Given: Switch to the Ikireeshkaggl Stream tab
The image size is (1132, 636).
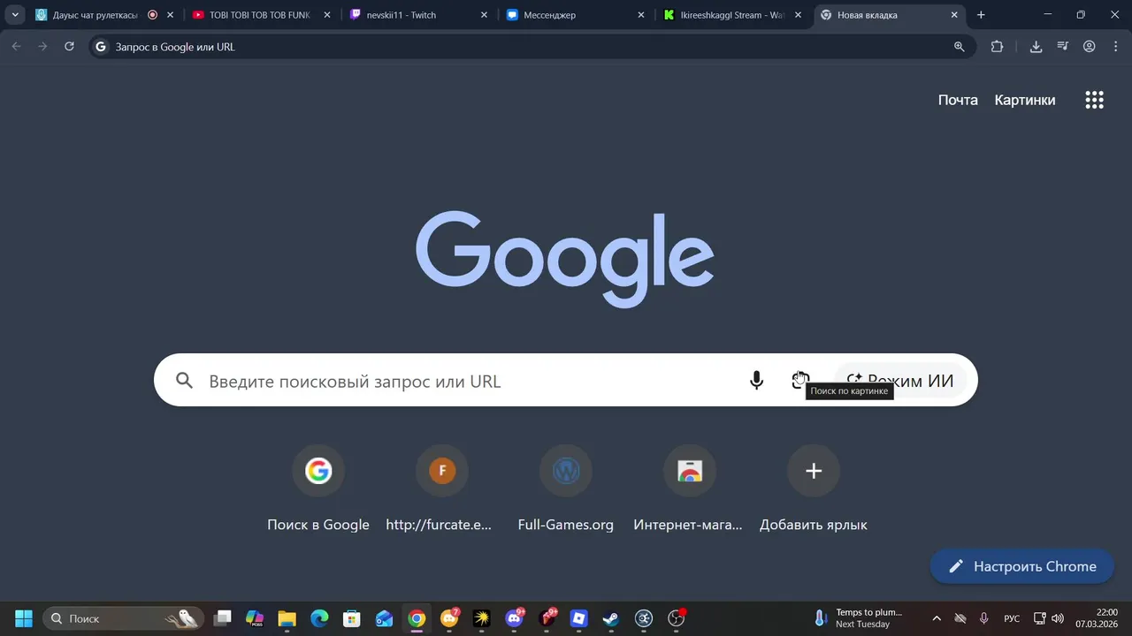Looking at the screenshot, I should (734, 15).
